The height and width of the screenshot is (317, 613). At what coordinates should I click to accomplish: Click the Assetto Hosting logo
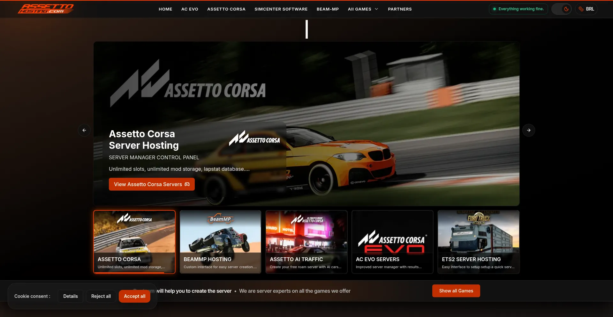[46, 9]
